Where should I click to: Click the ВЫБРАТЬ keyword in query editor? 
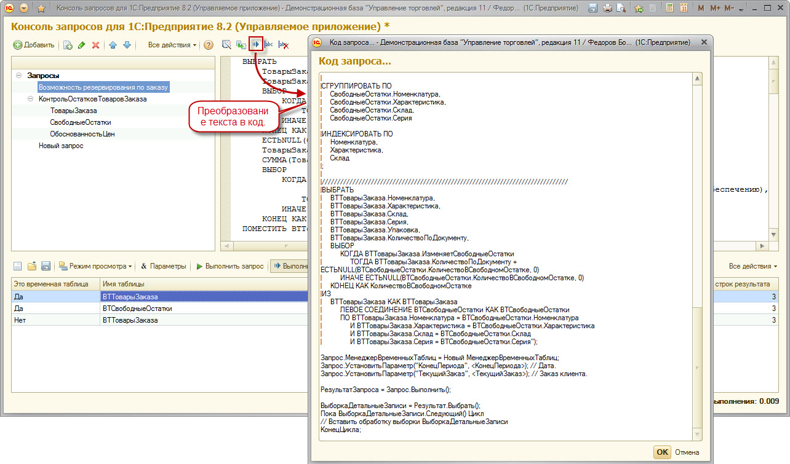pyautogui.click(x=260, y=61)
